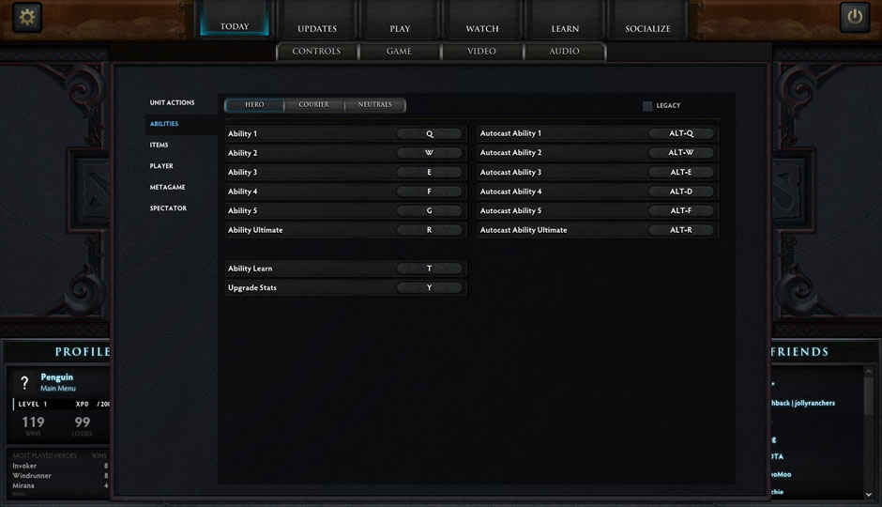Select friend entry ending jollyranchers
882x507 pixels.
click(x=802, y=403)
